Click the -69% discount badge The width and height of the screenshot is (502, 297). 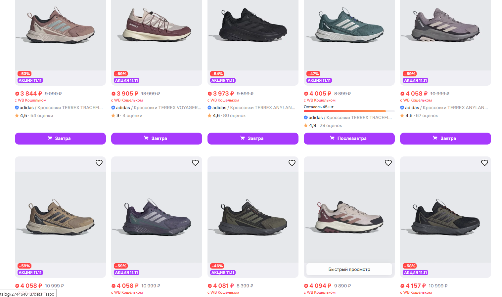point(121,74)
